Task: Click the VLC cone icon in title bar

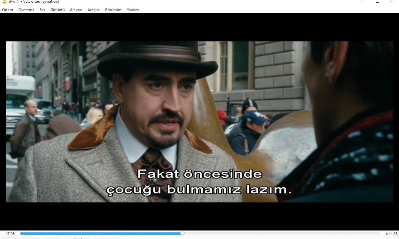Action: pos(4,1)
